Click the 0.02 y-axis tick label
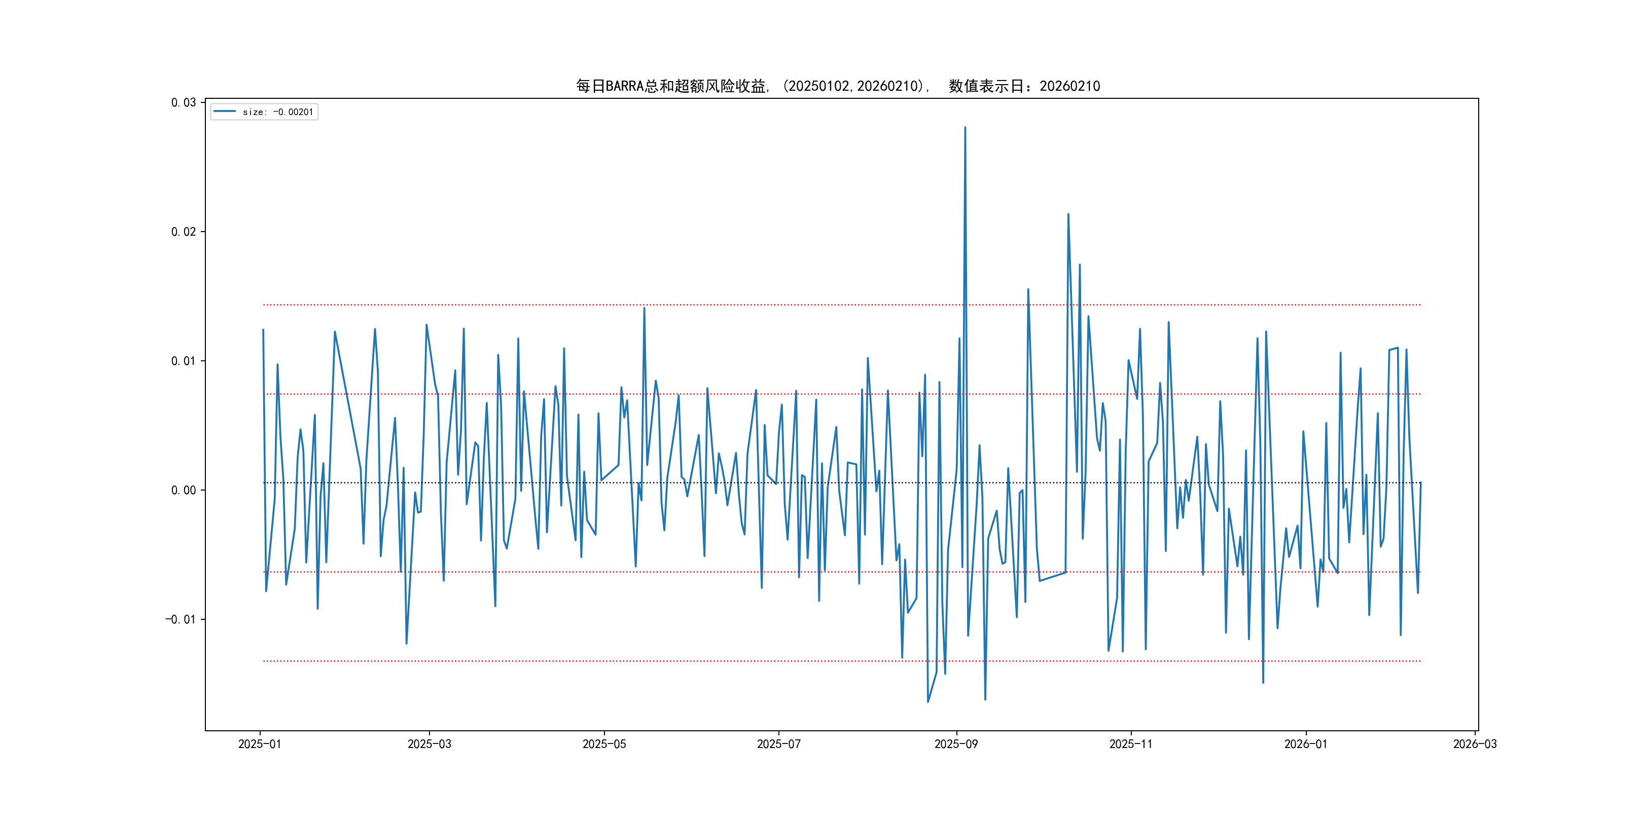Screen dimensions: 1643x821 point(183,232)
